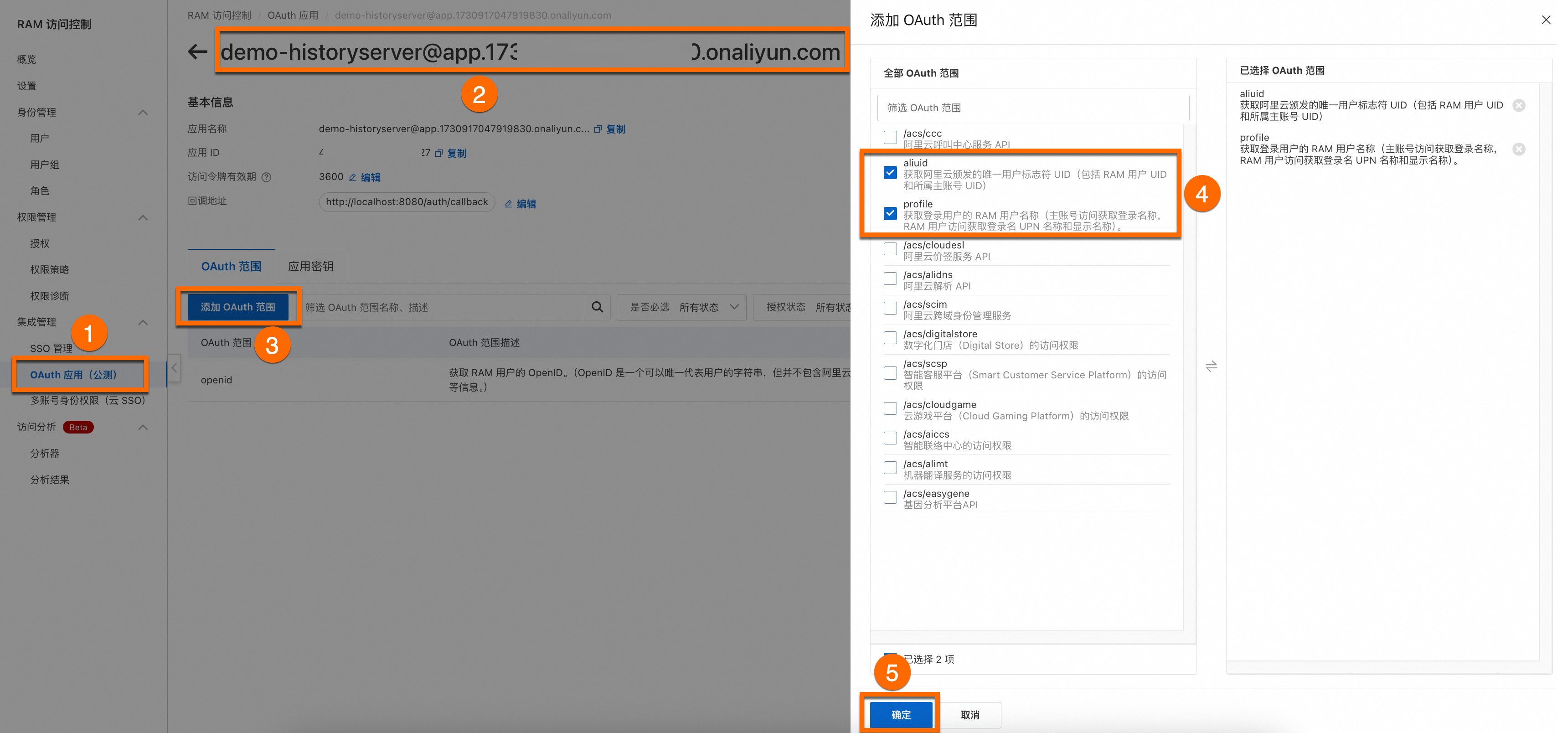Remove profile from selected OAuth scopes
The height and width of the screenshot is (733, 1557).
pyautogui.click(x=1518, y=149)
